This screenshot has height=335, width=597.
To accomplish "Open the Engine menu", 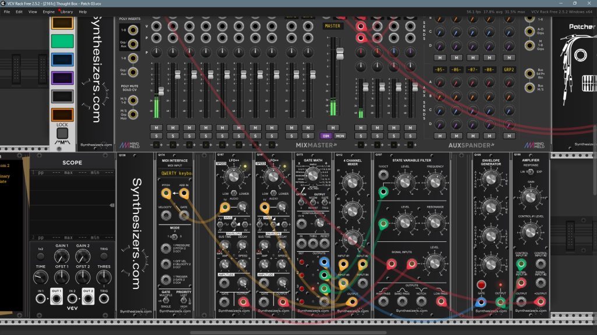I will pos(48,12).
